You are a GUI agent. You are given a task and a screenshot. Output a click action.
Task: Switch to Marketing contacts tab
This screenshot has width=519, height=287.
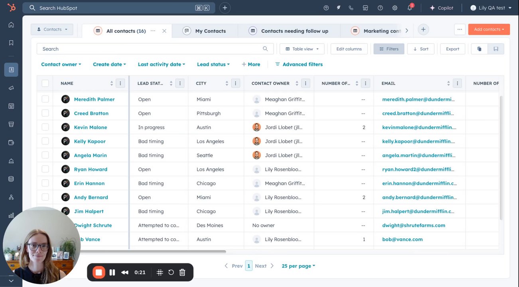(x=376, y=31)
